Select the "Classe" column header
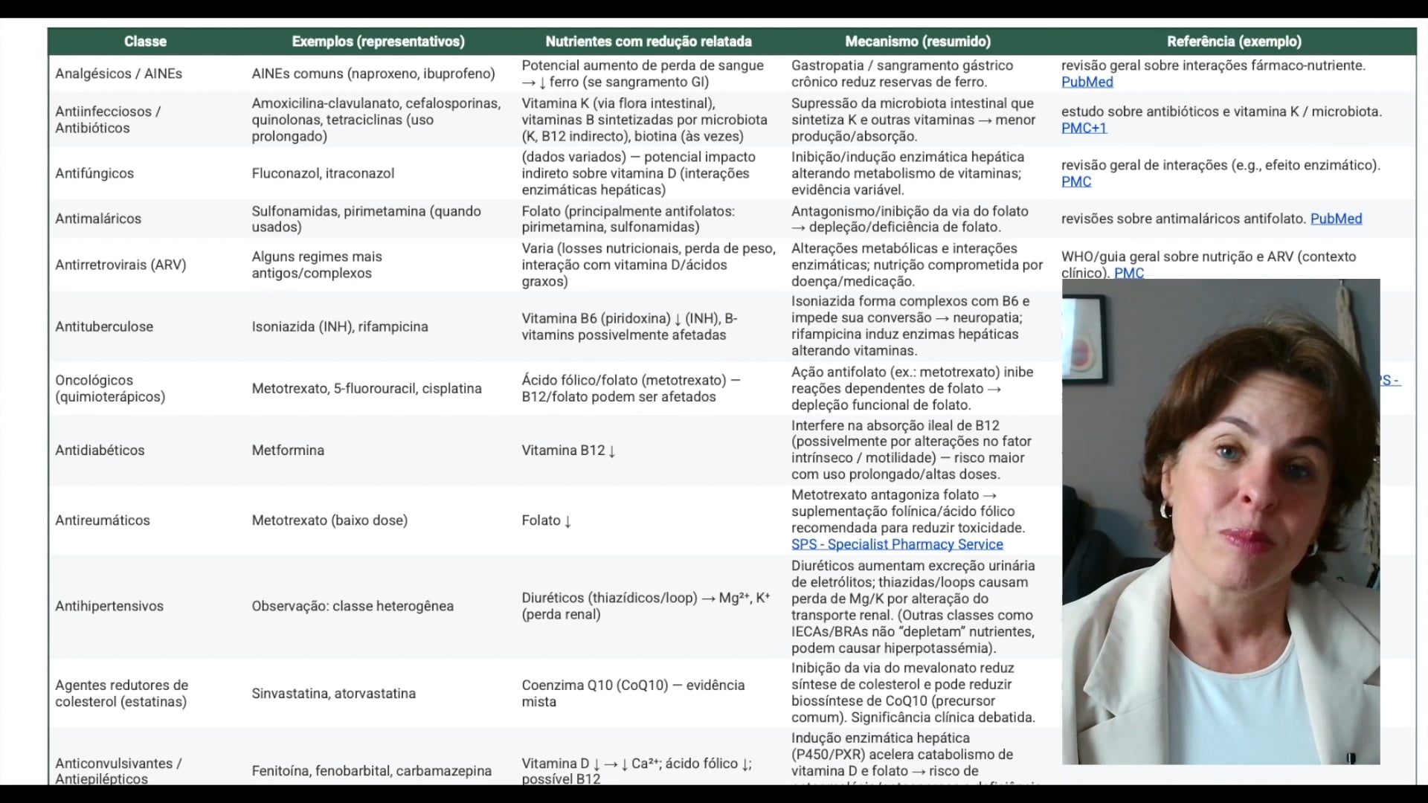 [145, 42]
